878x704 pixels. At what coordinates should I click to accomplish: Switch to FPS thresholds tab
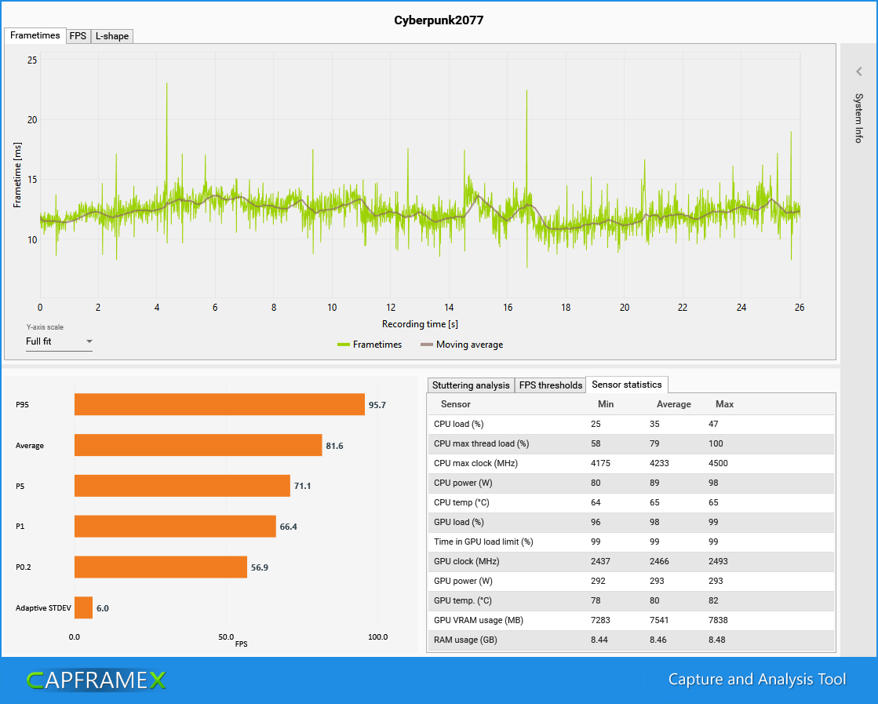[551, 385]
